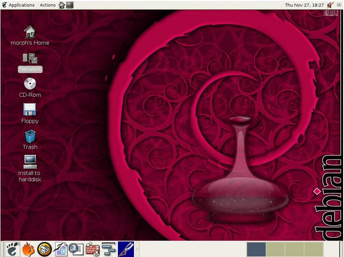Open the round mail client icon in bottom panel
Screen dimensions: 344x257
coord(44,249)
